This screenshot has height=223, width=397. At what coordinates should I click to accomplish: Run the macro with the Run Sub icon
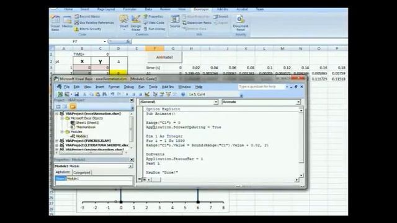point(127,94)
